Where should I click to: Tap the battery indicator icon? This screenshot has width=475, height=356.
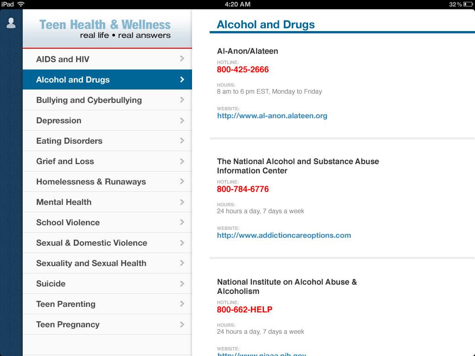468,4
